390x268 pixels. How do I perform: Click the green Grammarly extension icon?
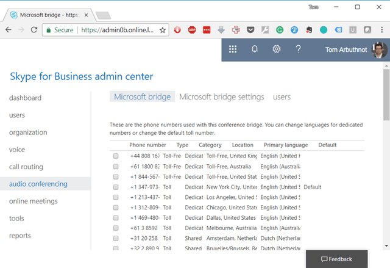[280, 30]
